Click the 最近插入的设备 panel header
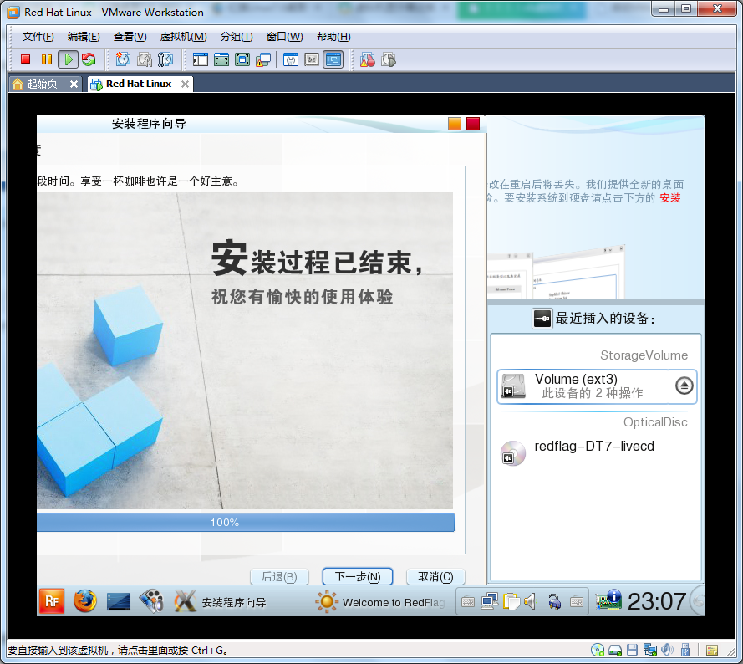This screenshot has width=743, height=664. [594, 319]
